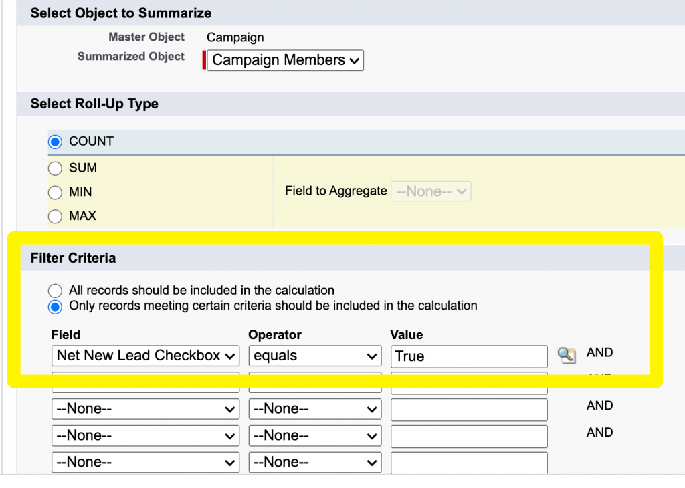The width and height of the screenshot is (685, 488).
Task: Open the lookup icon next to Value field
Action: [x=566, y=355]
